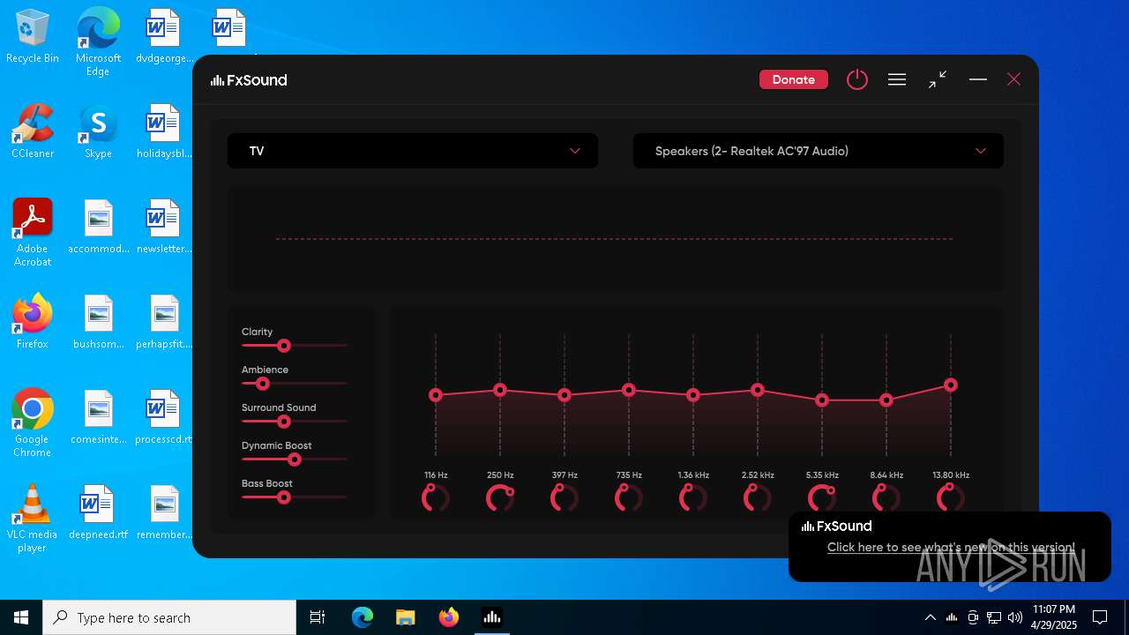Click the 735 Hz EQ band point

point(629,390)
